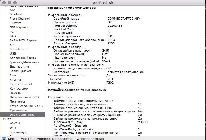The width and height of the screenshot is (206, 140).
Task: Select Fibre Channel in sidebar
Action: pyautogui.click(x=20, y=19)
